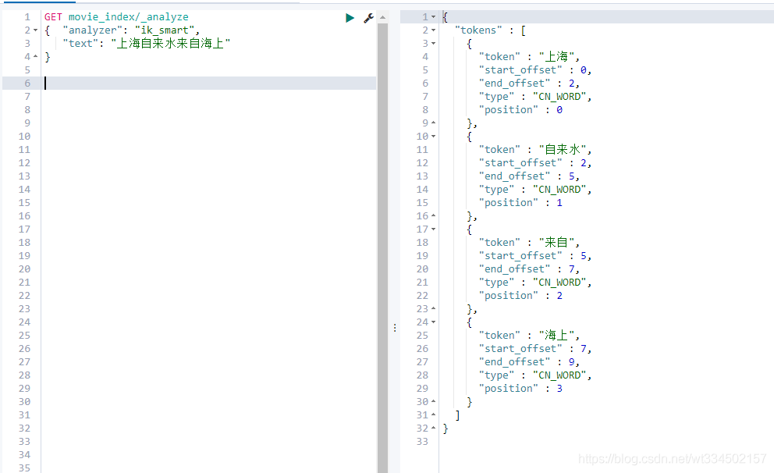Viewport: 774px width, 473px height.
Task: Toggle fold arrow at request line 4
Action: [36, 57]
